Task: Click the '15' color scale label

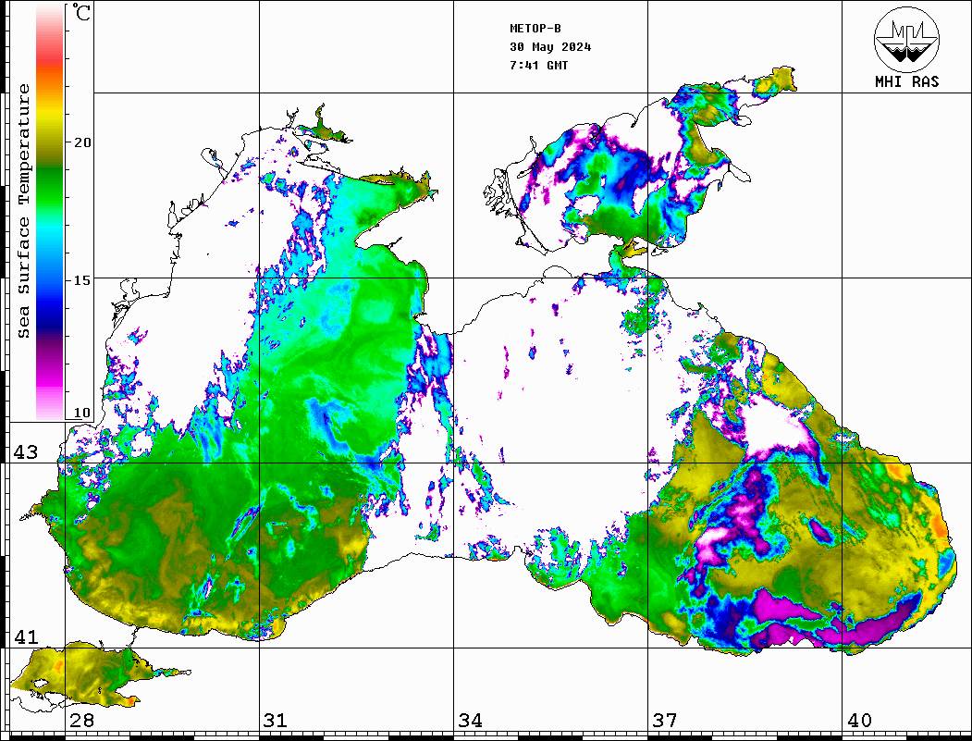Action: 81,280
